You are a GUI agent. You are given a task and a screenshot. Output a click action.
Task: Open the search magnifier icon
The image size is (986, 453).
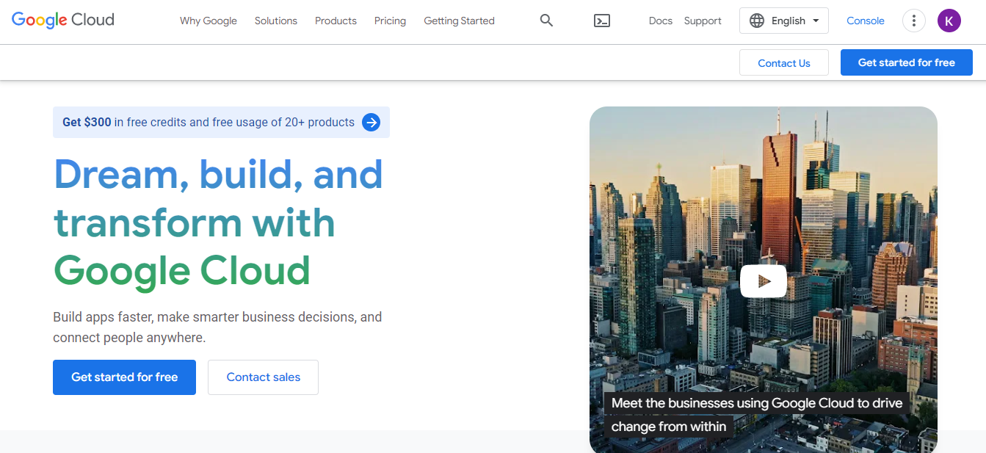546,21
